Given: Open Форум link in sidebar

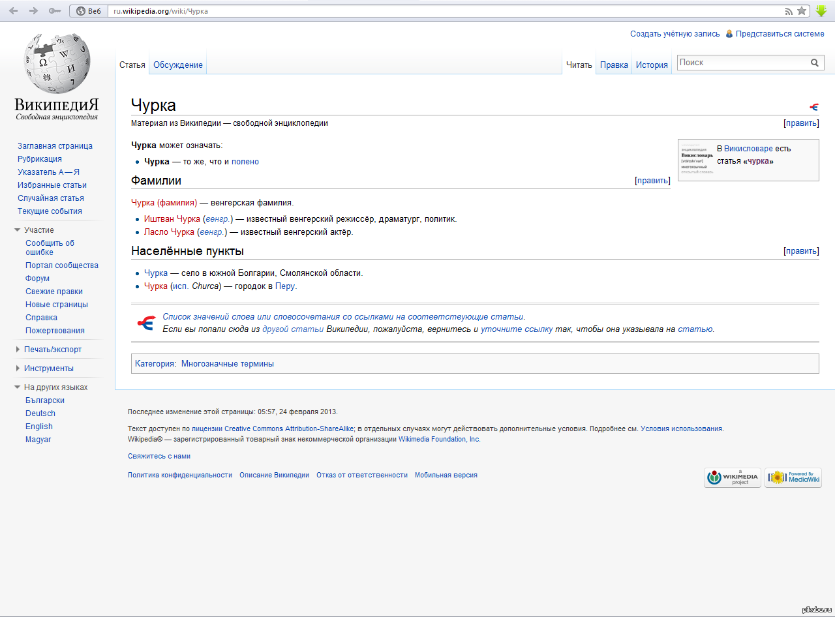Looking at the screenshot, I should coord(38,278).
